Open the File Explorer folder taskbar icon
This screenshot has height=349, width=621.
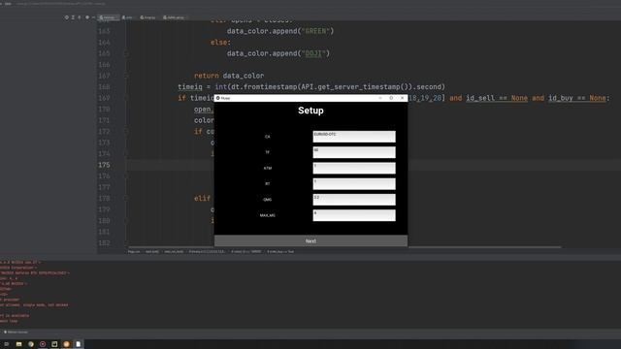pos(18,344)
